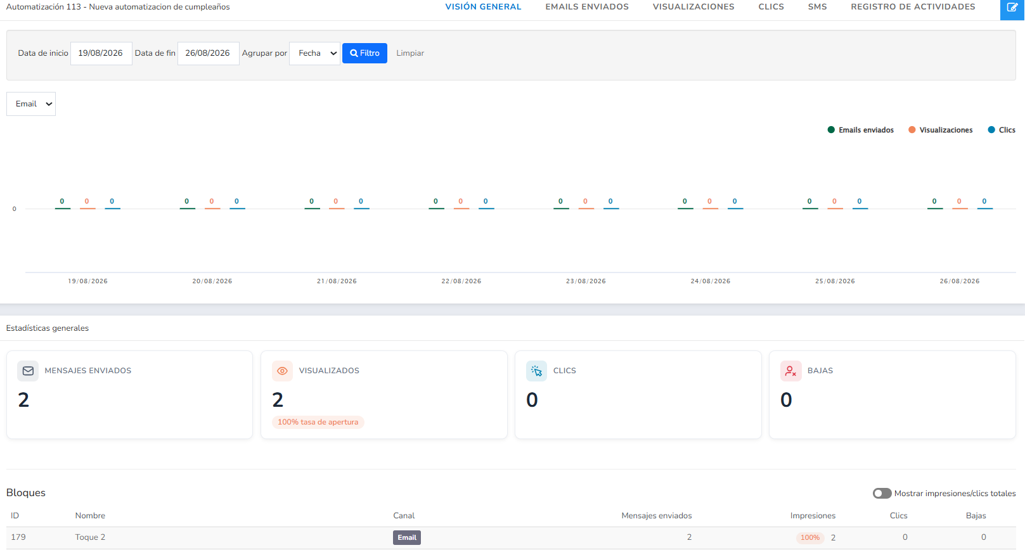Toggle Emails enviados legend series
The image size is (1025, 550).
point(860,130)
